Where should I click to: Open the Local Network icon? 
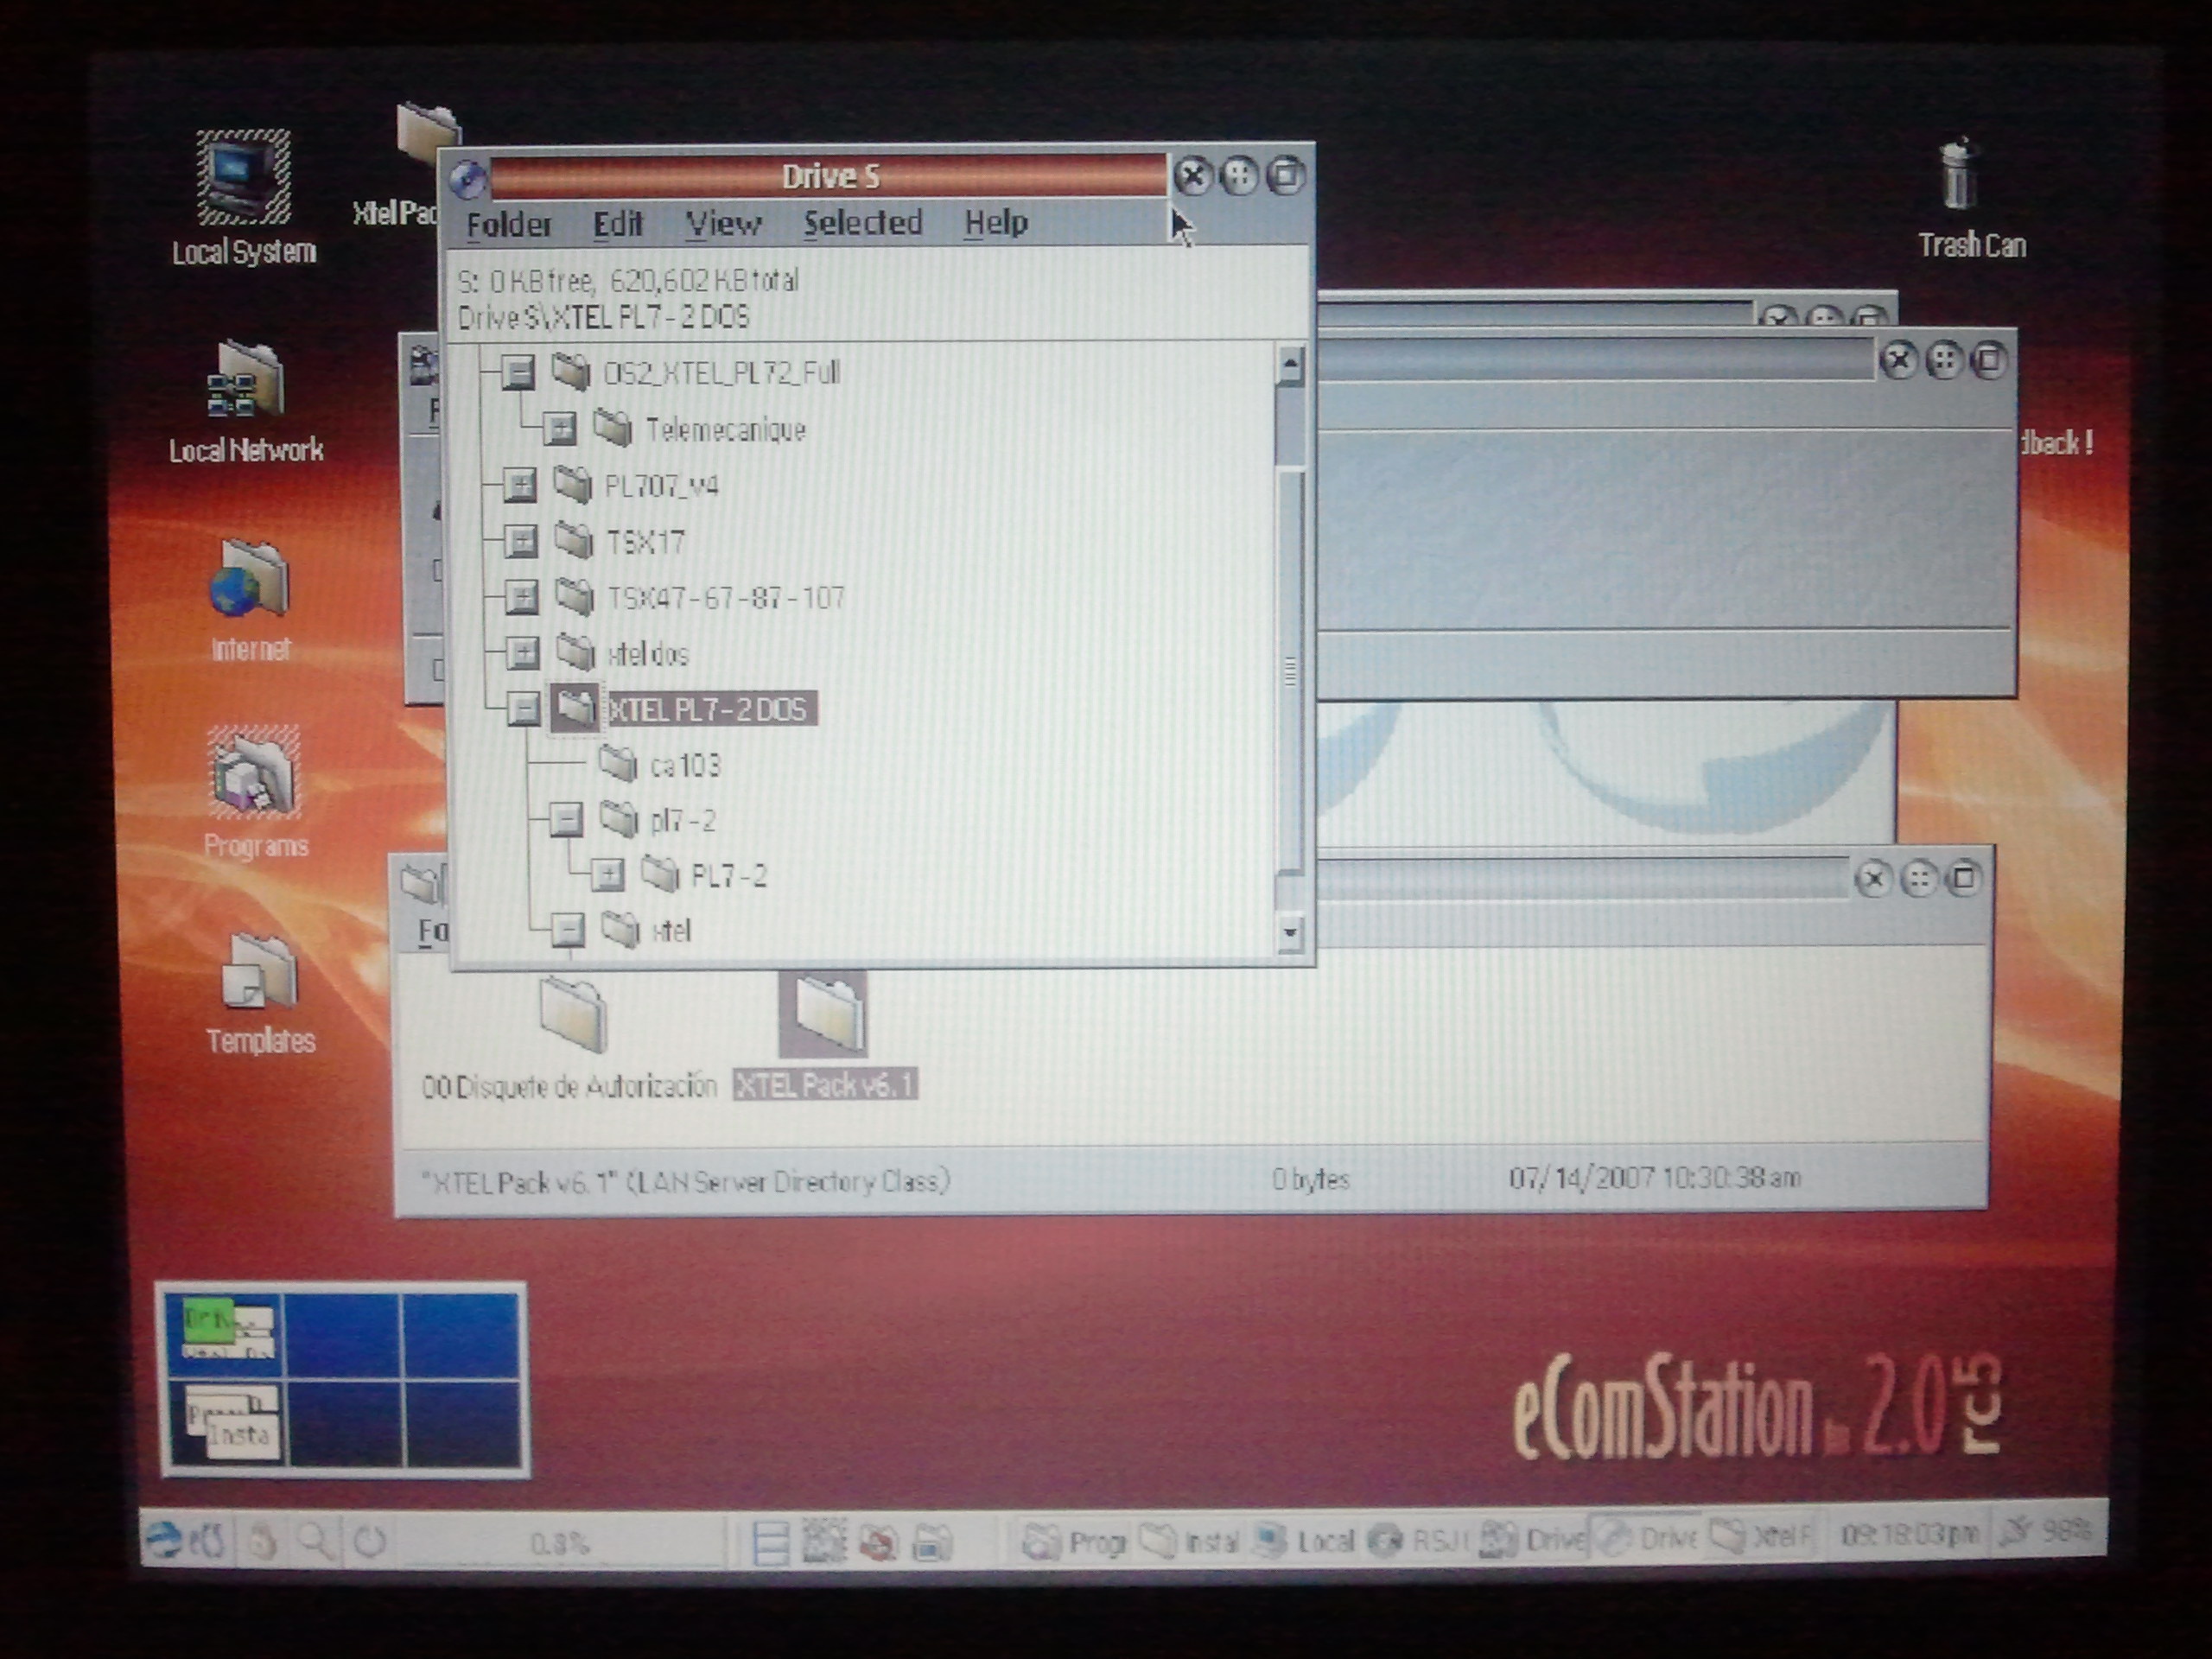(246, 382)
